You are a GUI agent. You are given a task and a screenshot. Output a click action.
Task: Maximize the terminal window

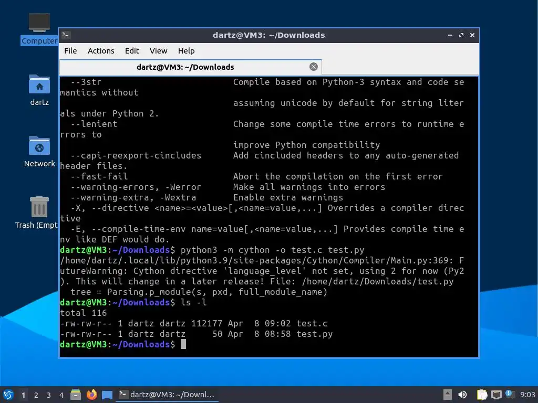point(461,35)
